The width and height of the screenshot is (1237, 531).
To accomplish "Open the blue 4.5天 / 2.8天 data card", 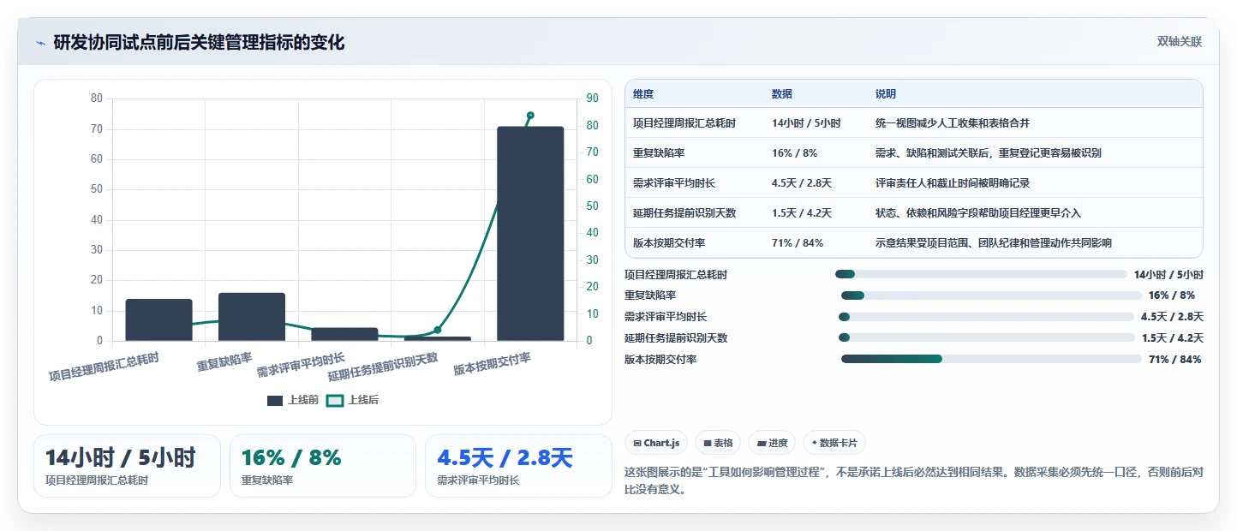I will coord(518,466).
